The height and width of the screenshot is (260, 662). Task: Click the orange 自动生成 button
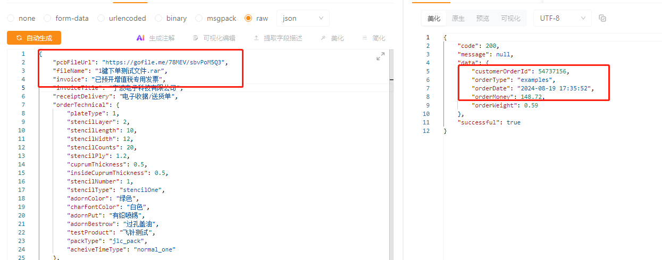coord(34,38)
